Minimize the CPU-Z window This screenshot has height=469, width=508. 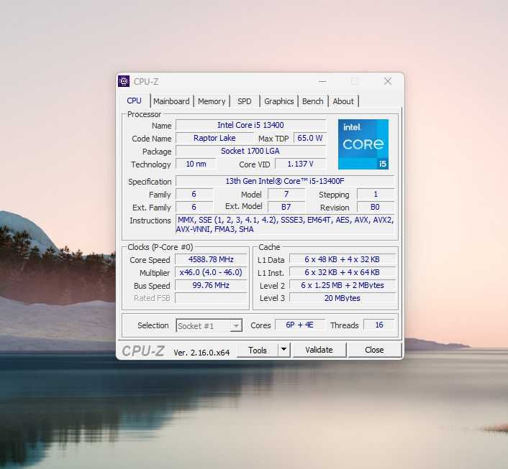(x=322, y=81)
